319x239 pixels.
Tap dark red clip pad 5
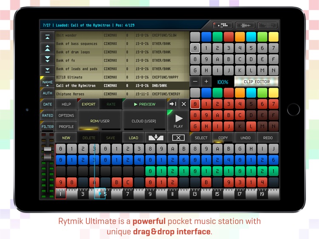[x=251, y=104]
